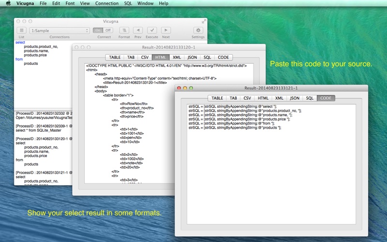The width and height of the screenshot is (387, 242).
Task: Click the Next arrow icon
Action: (166, 30)
